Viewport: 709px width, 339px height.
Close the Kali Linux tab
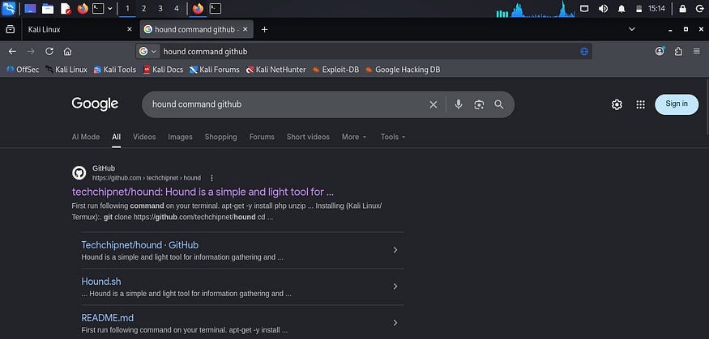(130, 29)
